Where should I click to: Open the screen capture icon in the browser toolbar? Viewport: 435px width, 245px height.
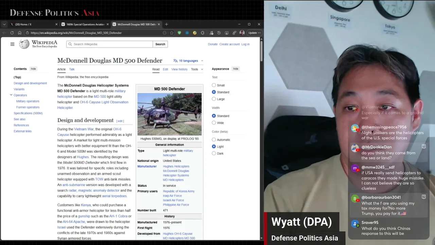click(227, 33)
